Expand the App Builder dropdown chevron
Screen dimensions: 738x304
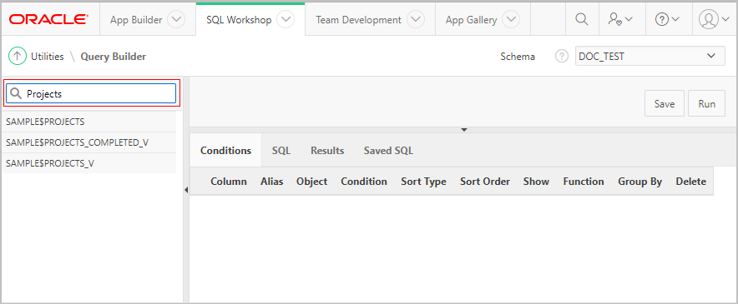tap(176, 20)
